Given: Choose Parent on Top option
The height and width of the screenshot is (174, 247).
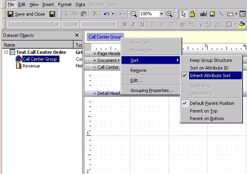Looking at the screenshot, I should click(204, 111).
